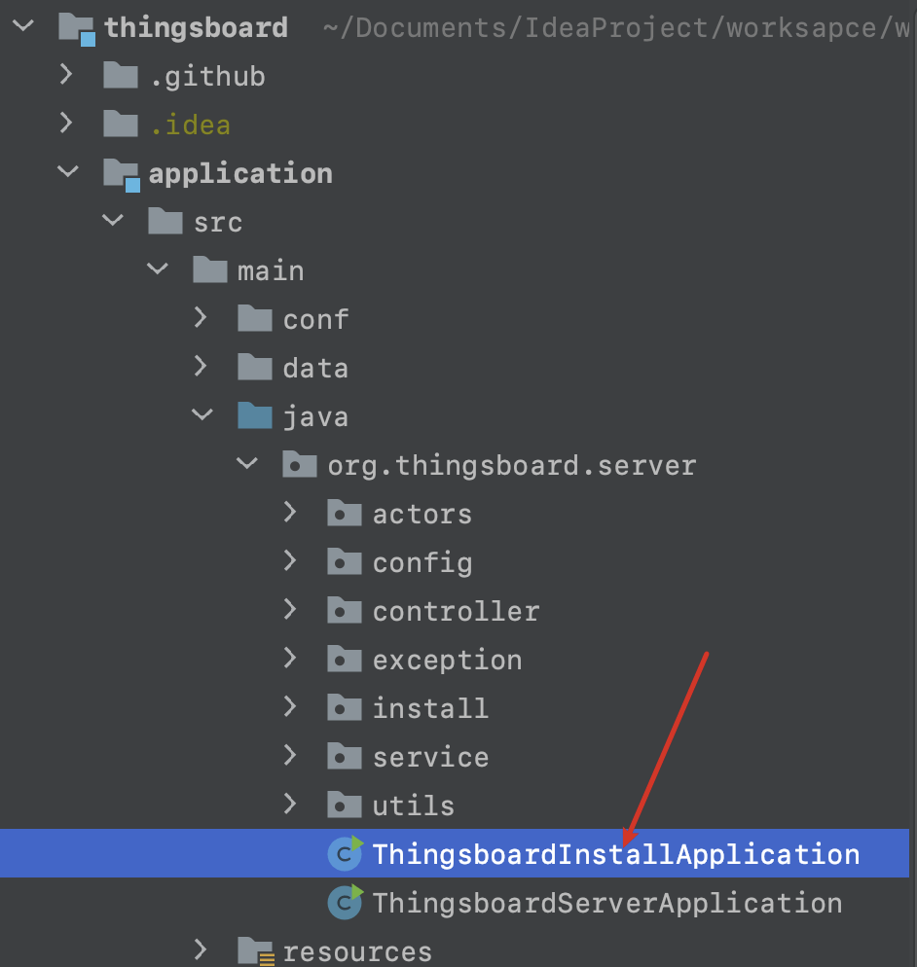917x967 pixels.
Task: Collapse the application module node
Action: [68, 171]
